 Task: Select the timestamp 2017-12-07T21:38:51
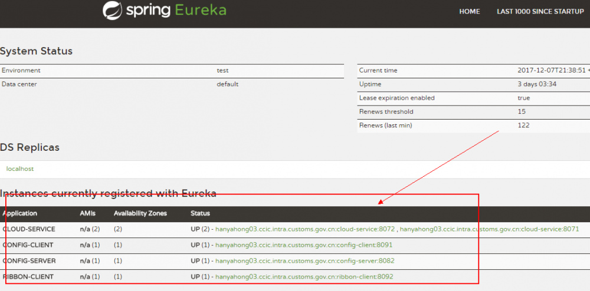pos(552,71)
